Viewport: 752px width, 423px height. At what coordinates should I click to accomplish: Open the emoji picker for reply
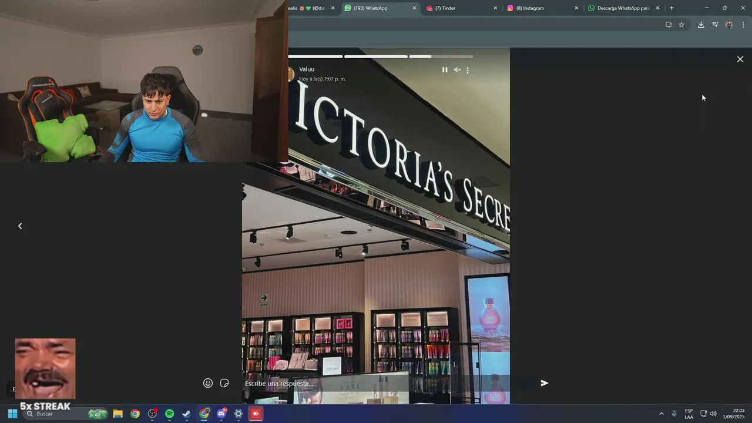208,383
